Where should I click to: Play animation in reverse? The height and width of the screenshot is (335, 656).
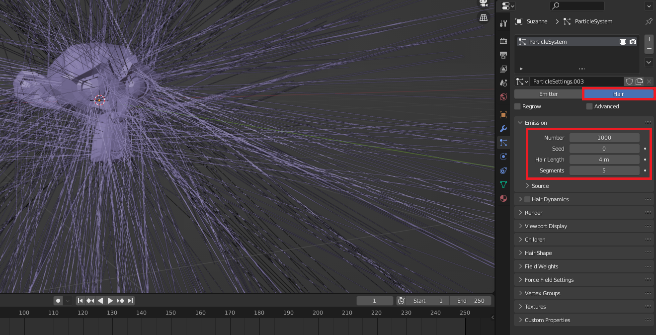100,301
